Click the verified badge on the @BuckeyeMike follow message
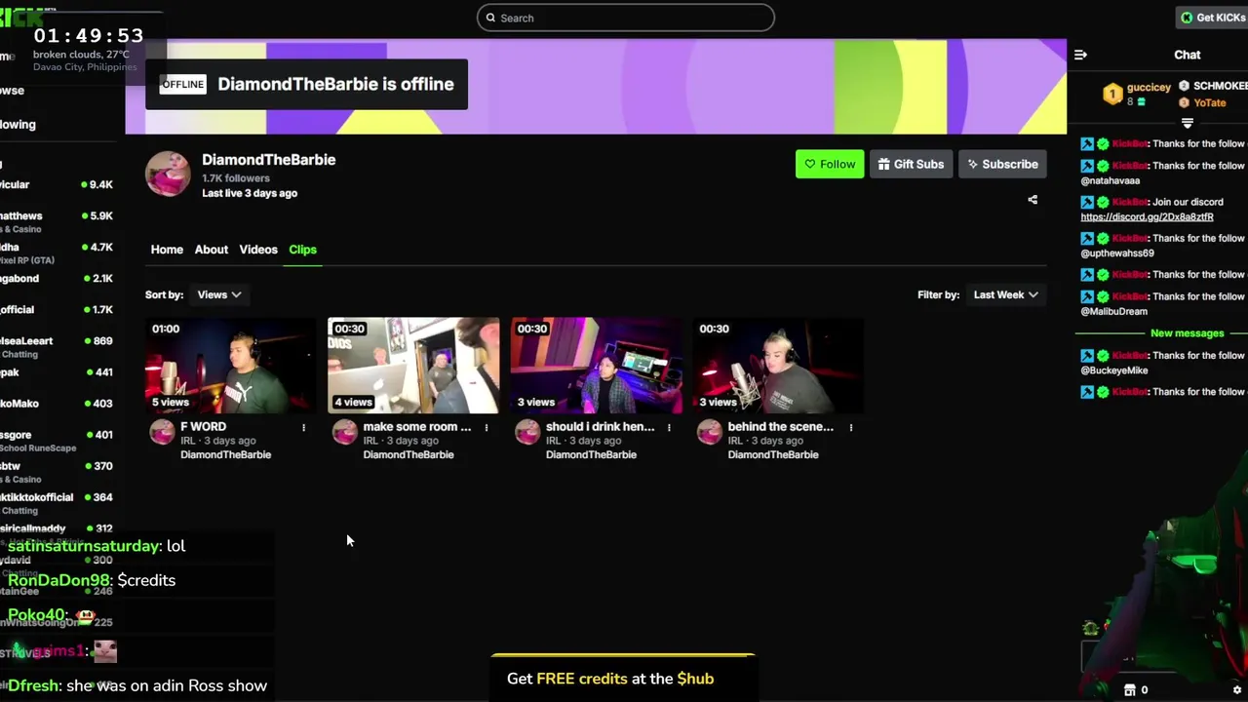 tap(1103, 356)
